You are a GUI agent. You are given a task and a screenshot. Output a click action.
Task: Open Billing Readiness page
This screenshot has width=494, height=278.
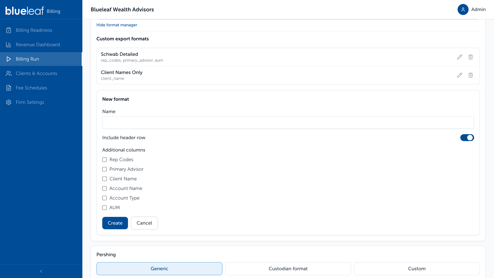pyautogui.click(x=41, y=30)
